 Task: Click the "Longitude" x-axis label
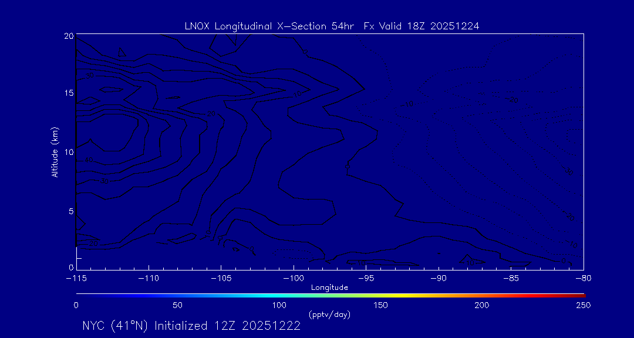(x=330, y=287)
